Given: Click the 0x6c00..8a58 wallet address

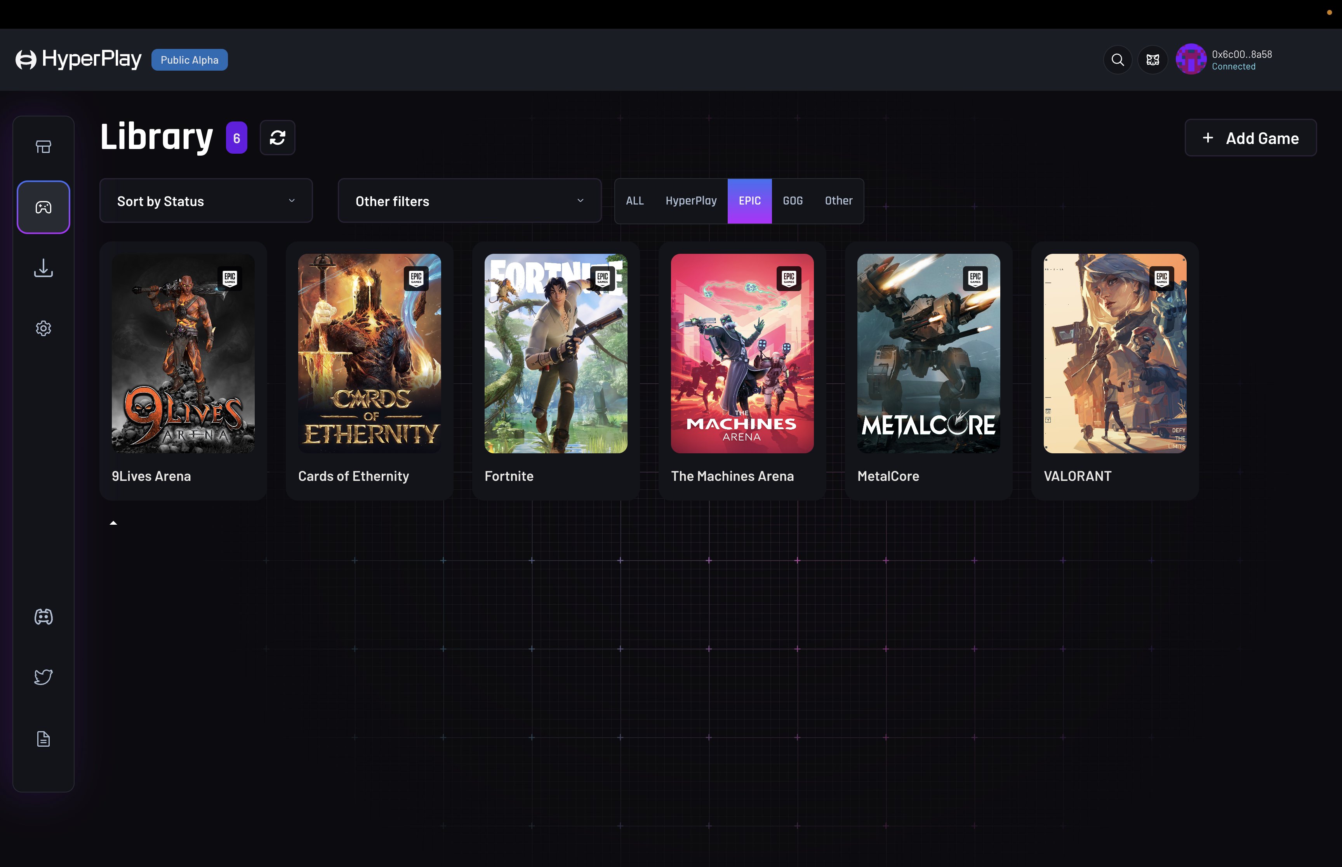Looking at the screenshot, I should 1242,54.
